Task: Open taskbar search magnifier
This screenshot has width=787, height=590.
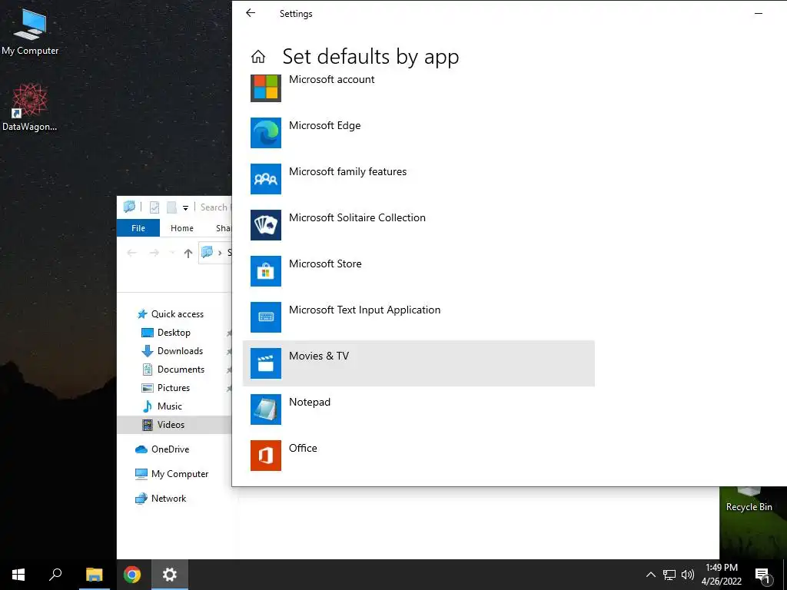Action: pyautogui.click(x=55, y=575)
